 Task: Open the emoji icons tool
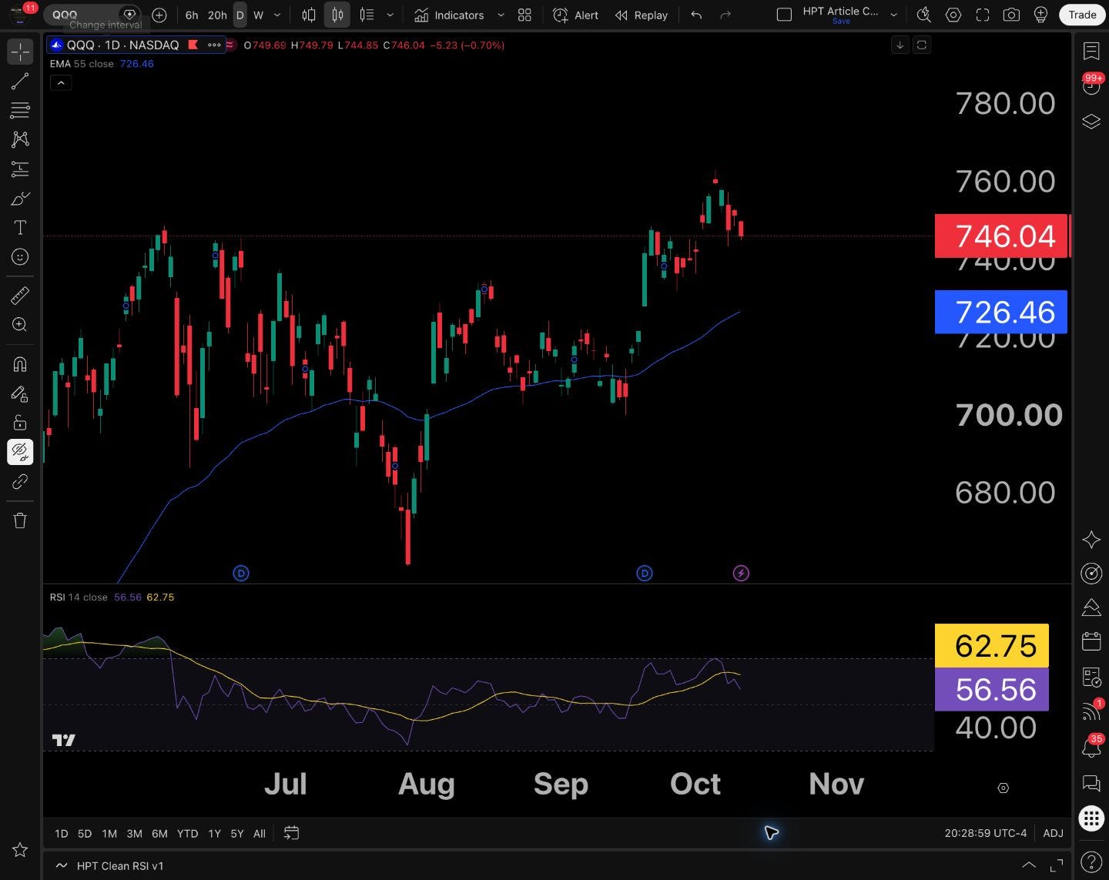tap(20, 257)
